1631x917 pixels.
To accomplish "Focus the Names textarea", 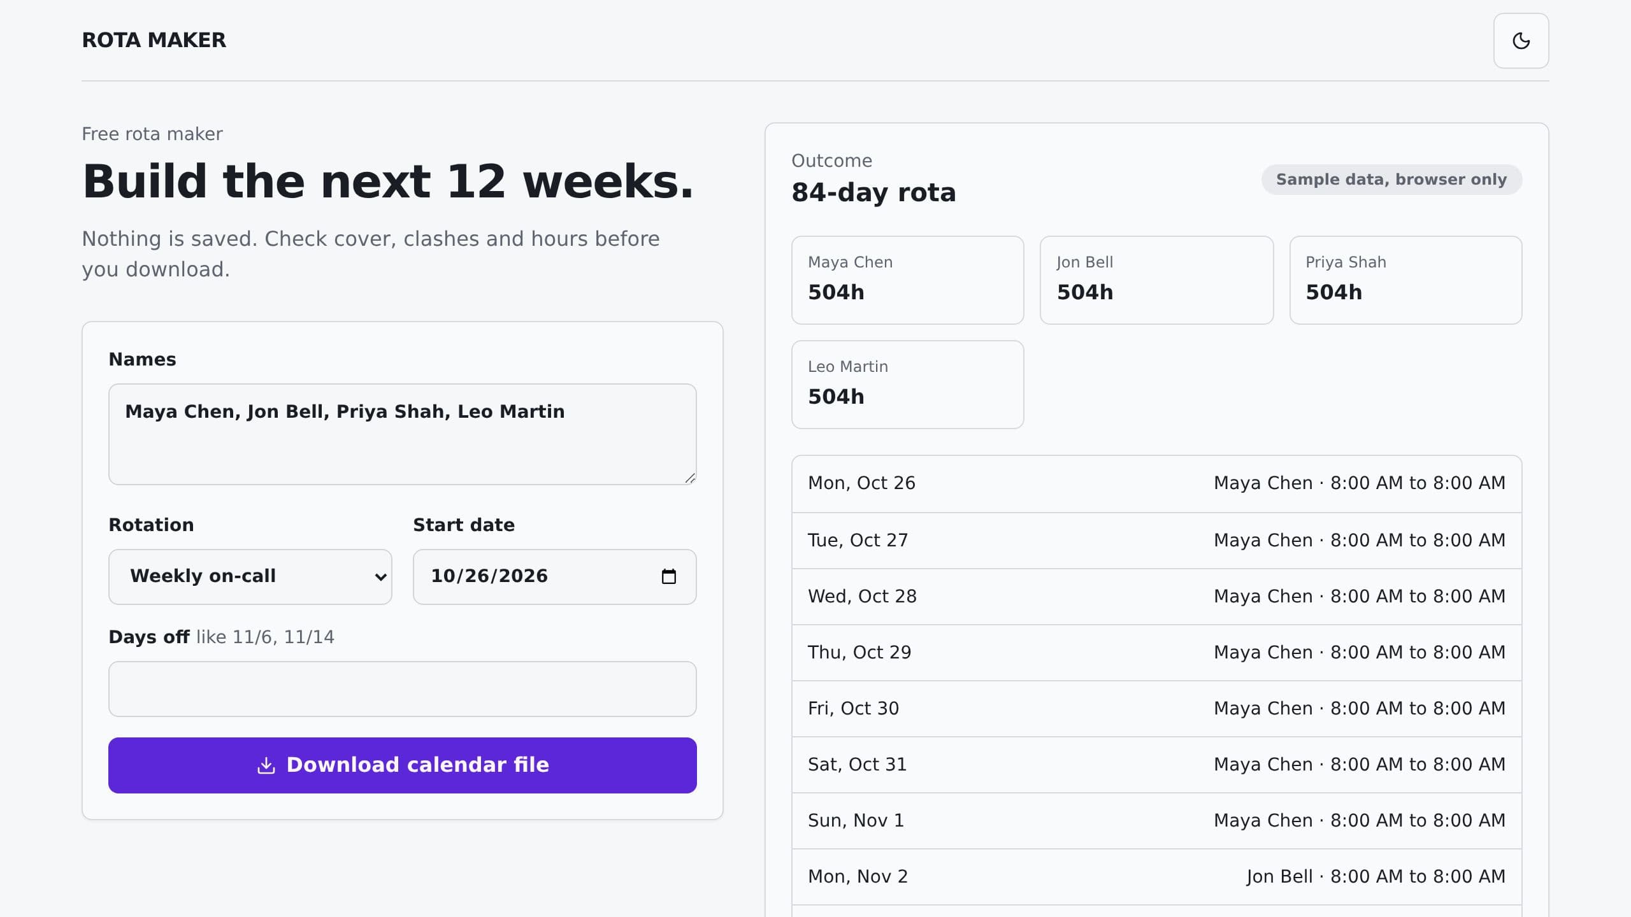I will [x=403, y=434].
